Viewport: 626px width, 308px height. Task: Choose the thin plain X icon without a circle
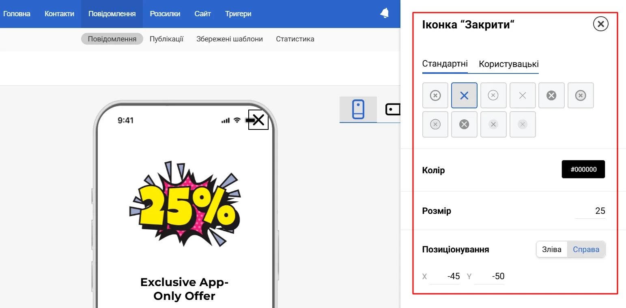coord(523,95)
